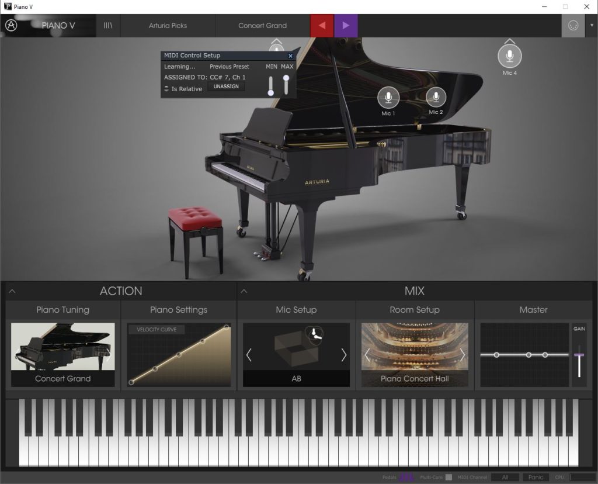Click mic position icon in AB room diagram
598x484 pixels.
coord(314,334)
